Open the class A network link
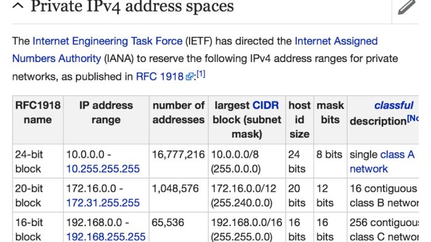The width and height of the screenshot is (431, 242). [382, 162]
